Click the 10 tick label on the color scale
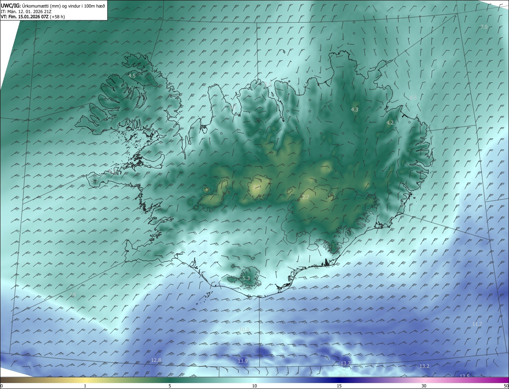The width and height of the screenshot is (509, 389). click(x=254, y=386)
